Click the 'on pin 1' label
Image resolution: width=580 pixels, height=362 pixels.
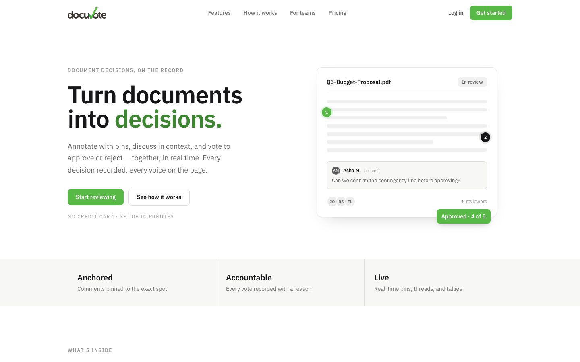372,171
